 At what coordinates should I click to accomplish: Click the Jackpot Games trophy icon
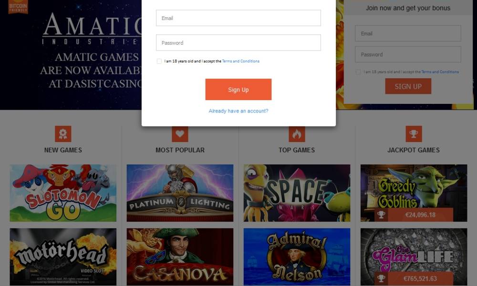tap(414, 134)
